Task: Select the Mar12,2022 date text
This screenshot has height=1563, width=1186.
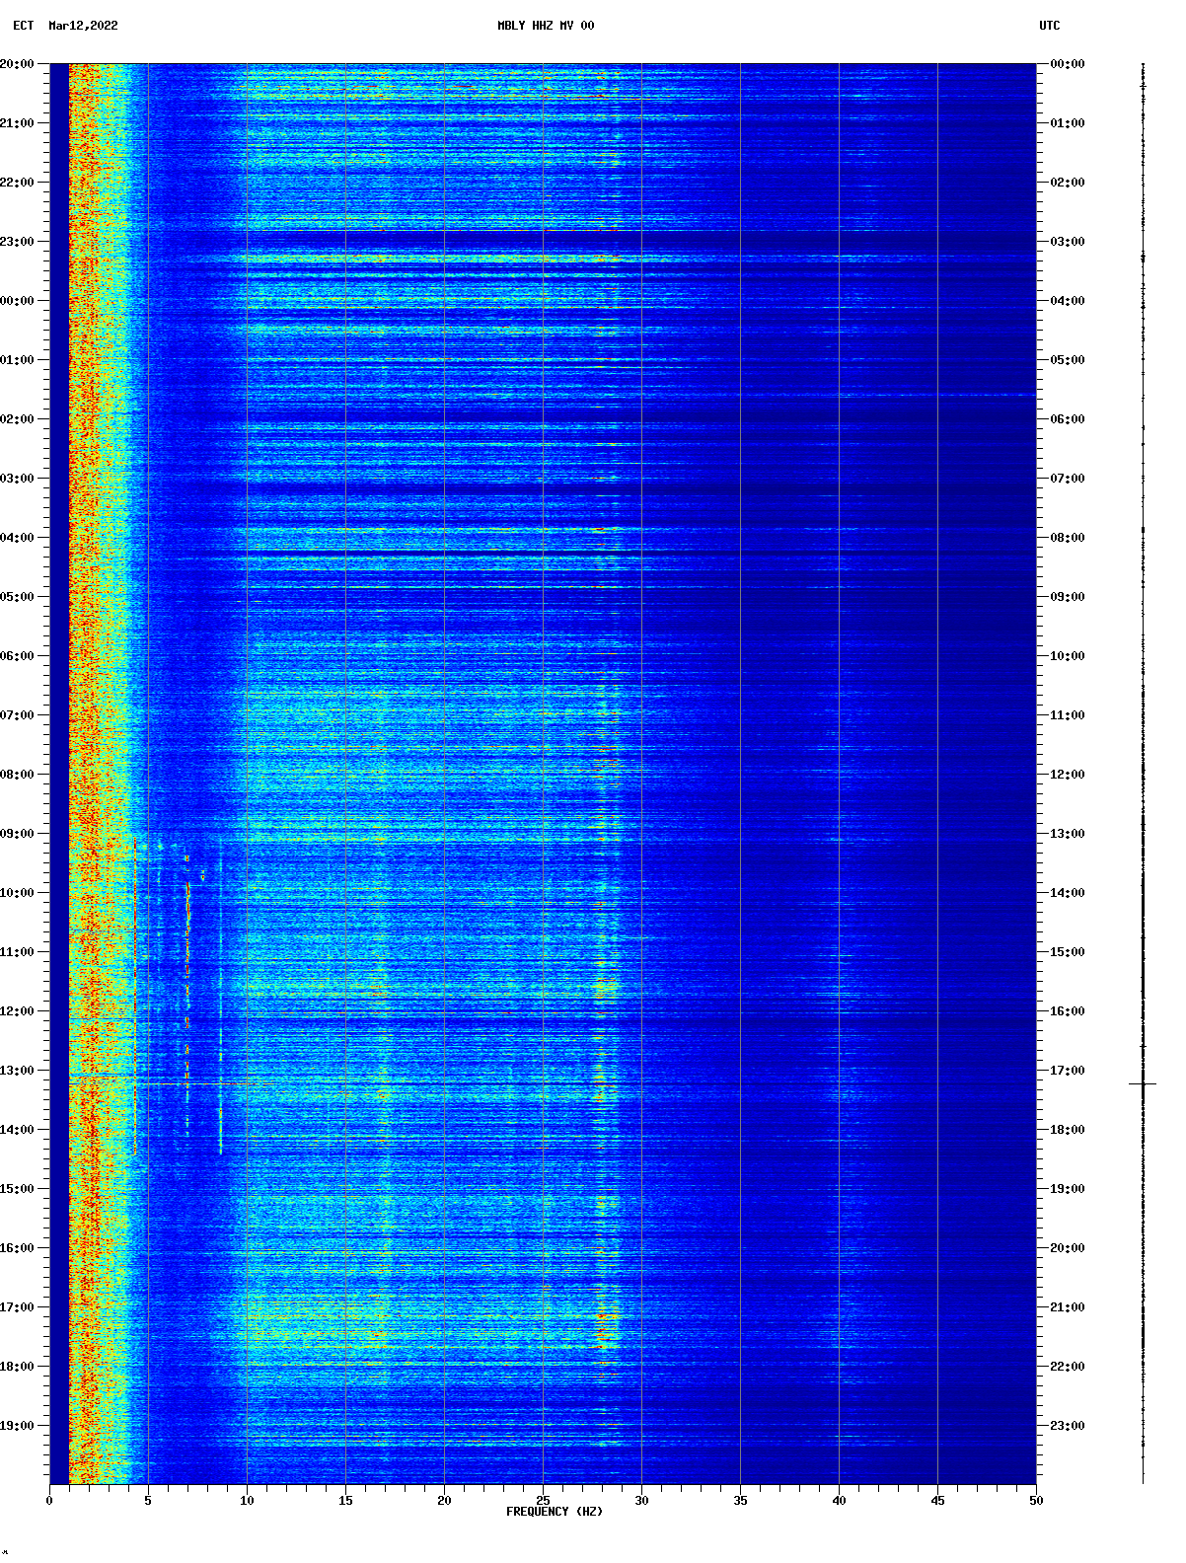Action: 83,26
